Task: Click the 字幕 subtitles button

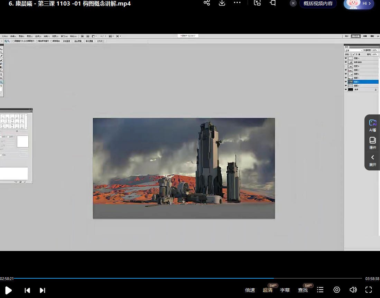Action: click(x=285, y=290)
